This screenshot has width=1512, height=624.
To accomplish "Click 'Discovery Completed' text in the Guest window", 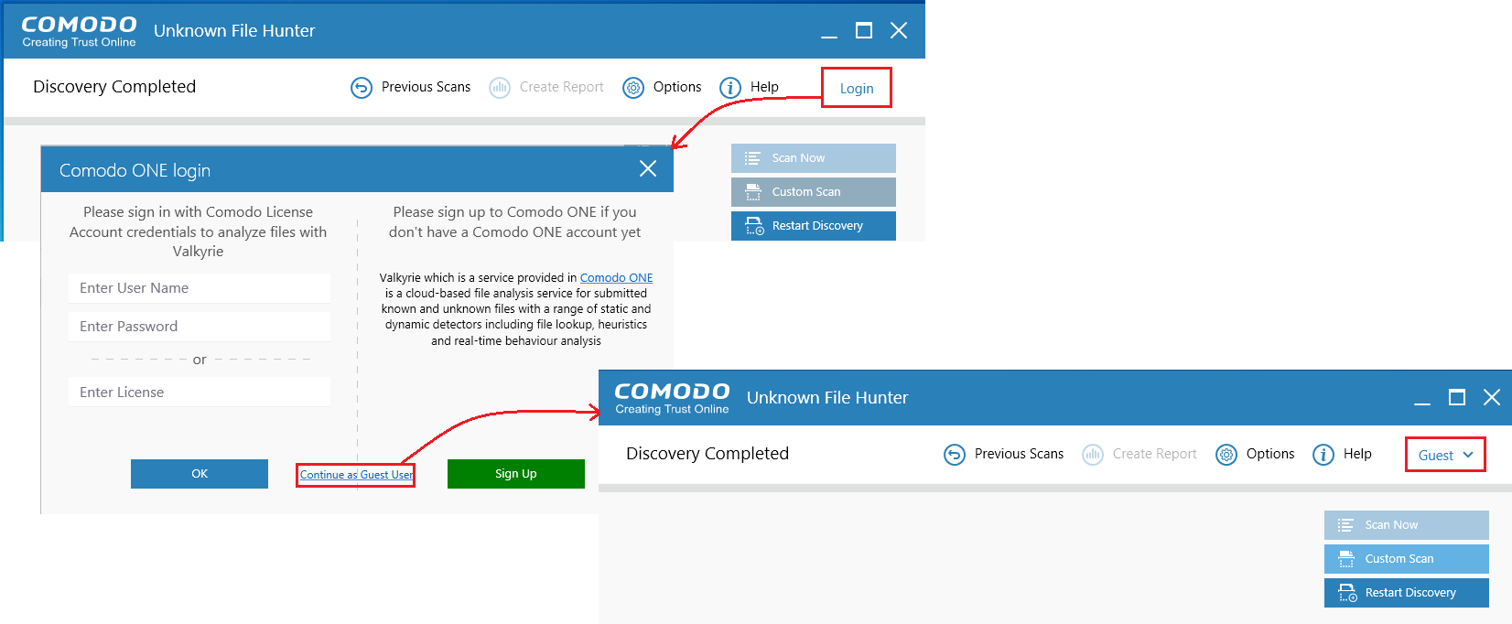I will 707,454.
